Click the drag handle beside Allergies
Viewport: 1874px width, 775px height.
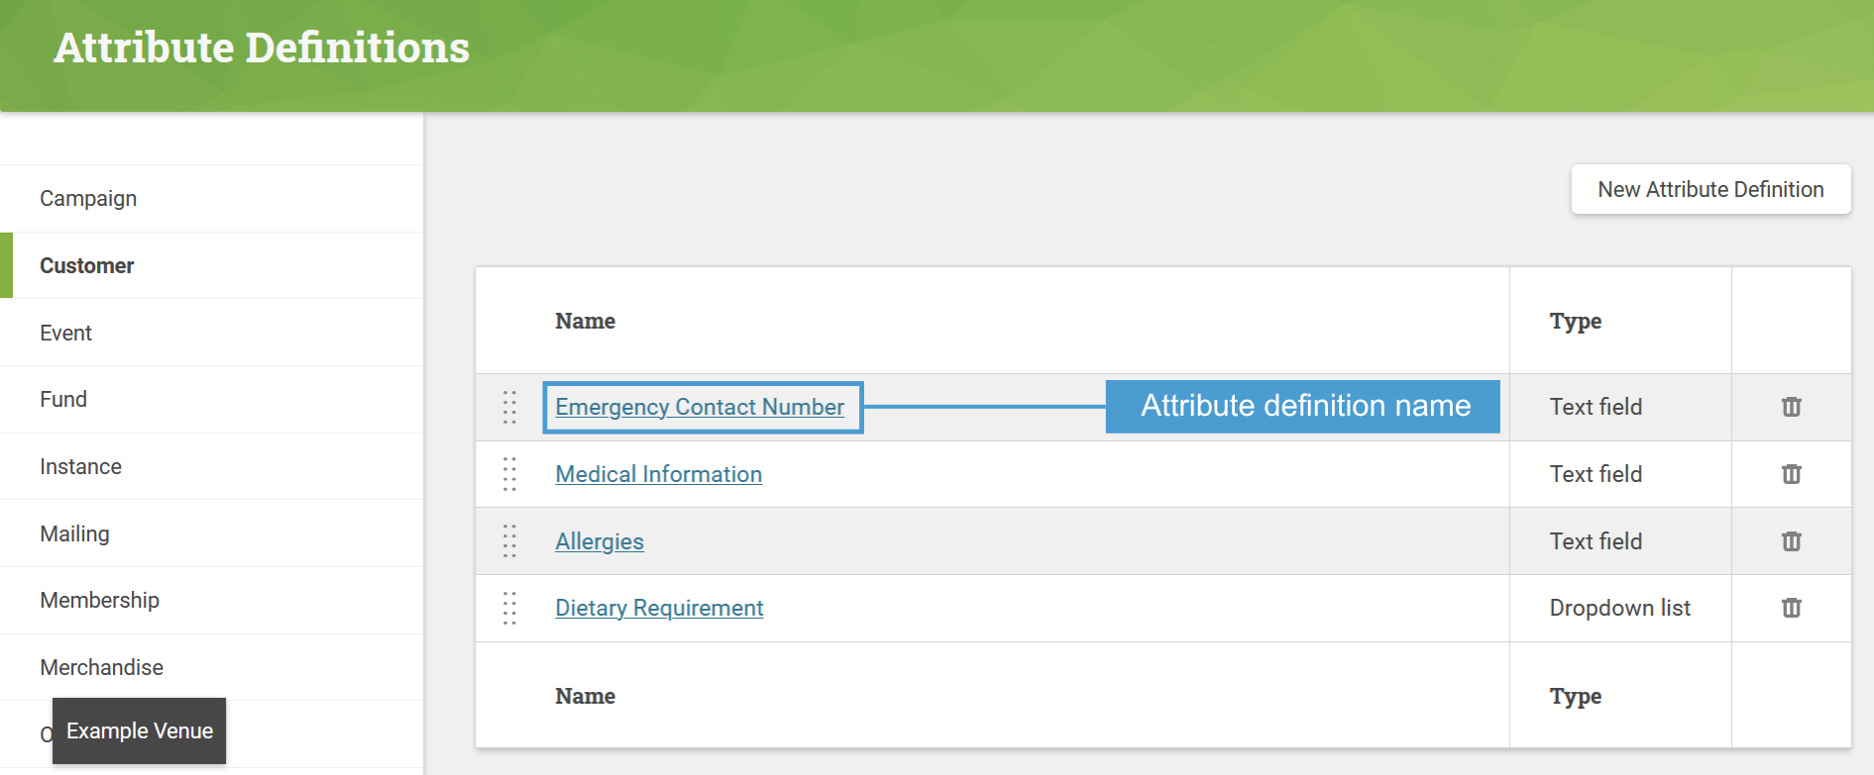click(x=510, y=541)
